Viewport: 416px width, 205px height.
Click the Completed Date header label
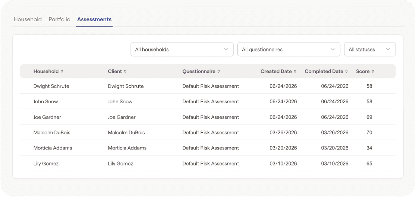324,71
